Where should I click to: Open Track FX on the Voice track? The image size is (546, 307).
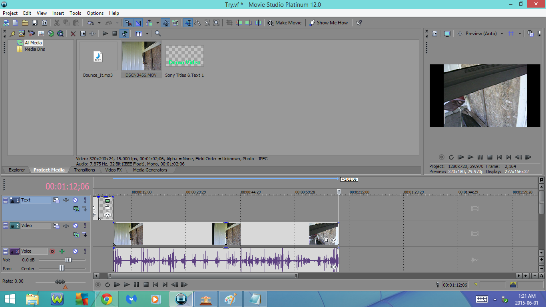point(62,251)
